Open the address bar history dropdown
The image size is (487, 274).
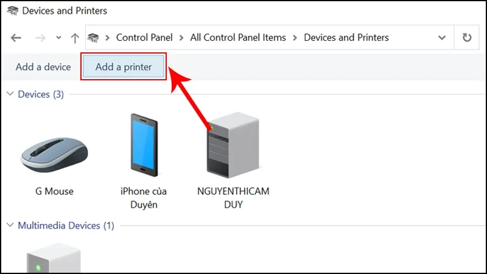tap(443, 38)
